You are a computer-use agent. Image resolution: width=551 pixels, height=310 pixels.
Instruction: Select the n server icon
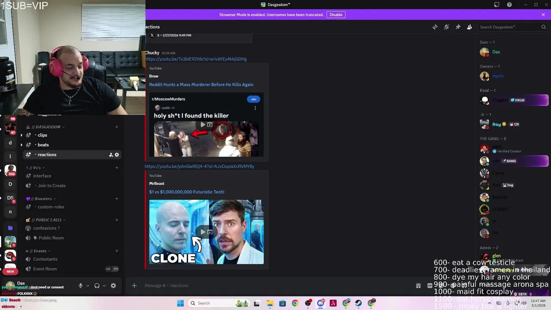pyautogui.click(x=10, y=212)
